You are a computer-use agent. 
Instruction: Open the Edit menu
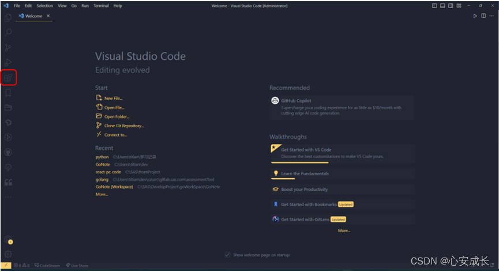[x=28, y=6]
